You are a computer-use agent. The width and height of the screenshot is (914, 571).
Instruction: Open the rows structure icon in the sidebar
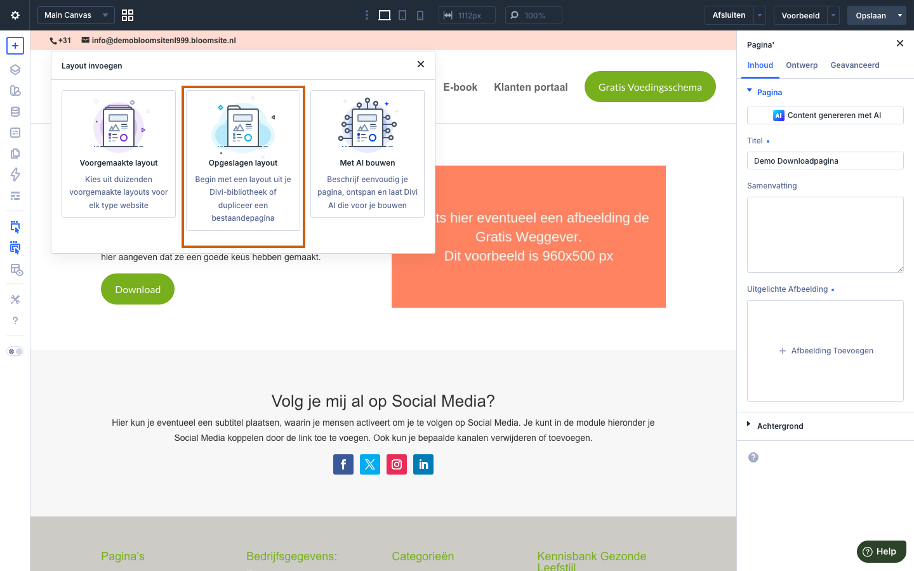click(x=15, y=195)
